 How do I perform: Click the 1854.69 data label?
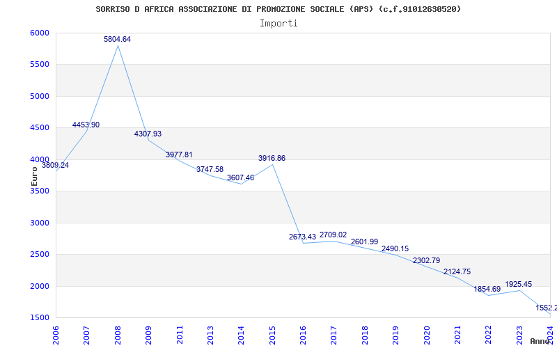coord(487,289)
